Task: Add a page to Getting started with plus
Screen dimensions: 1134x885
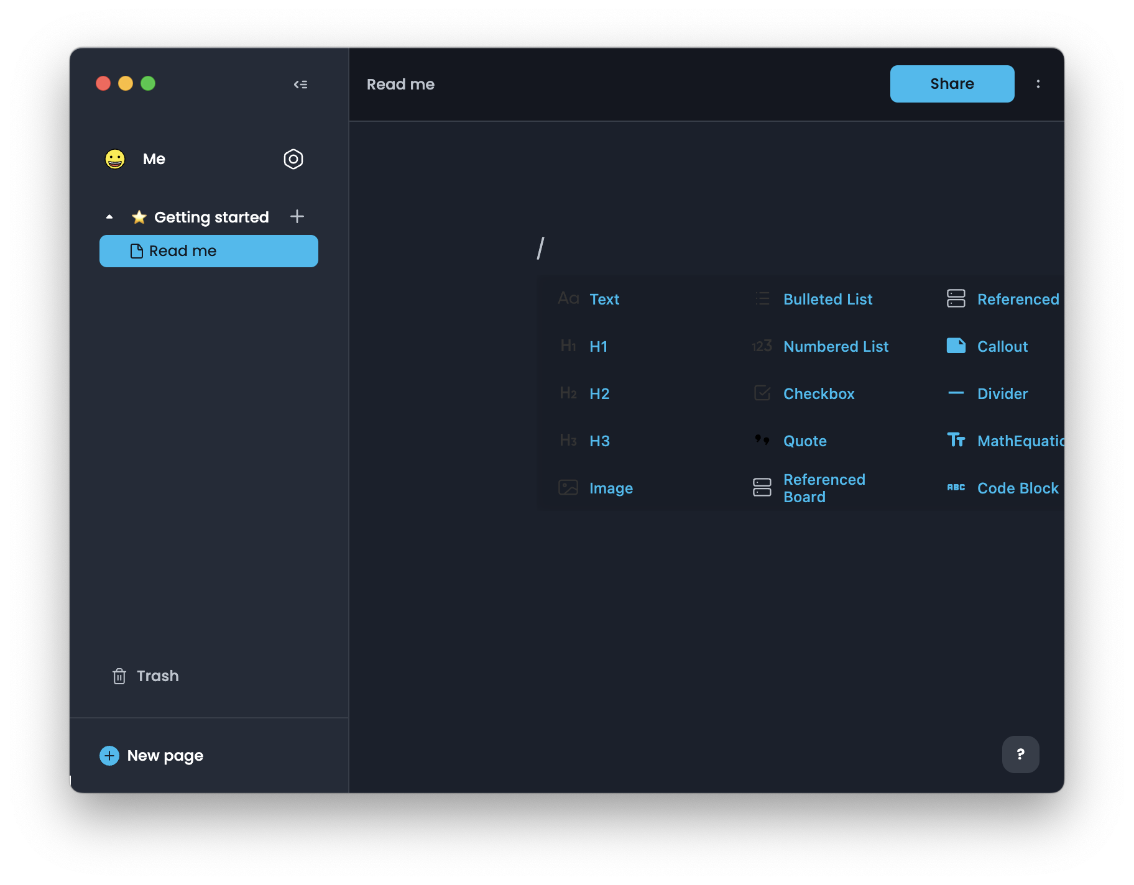Action: click(297, 216)
